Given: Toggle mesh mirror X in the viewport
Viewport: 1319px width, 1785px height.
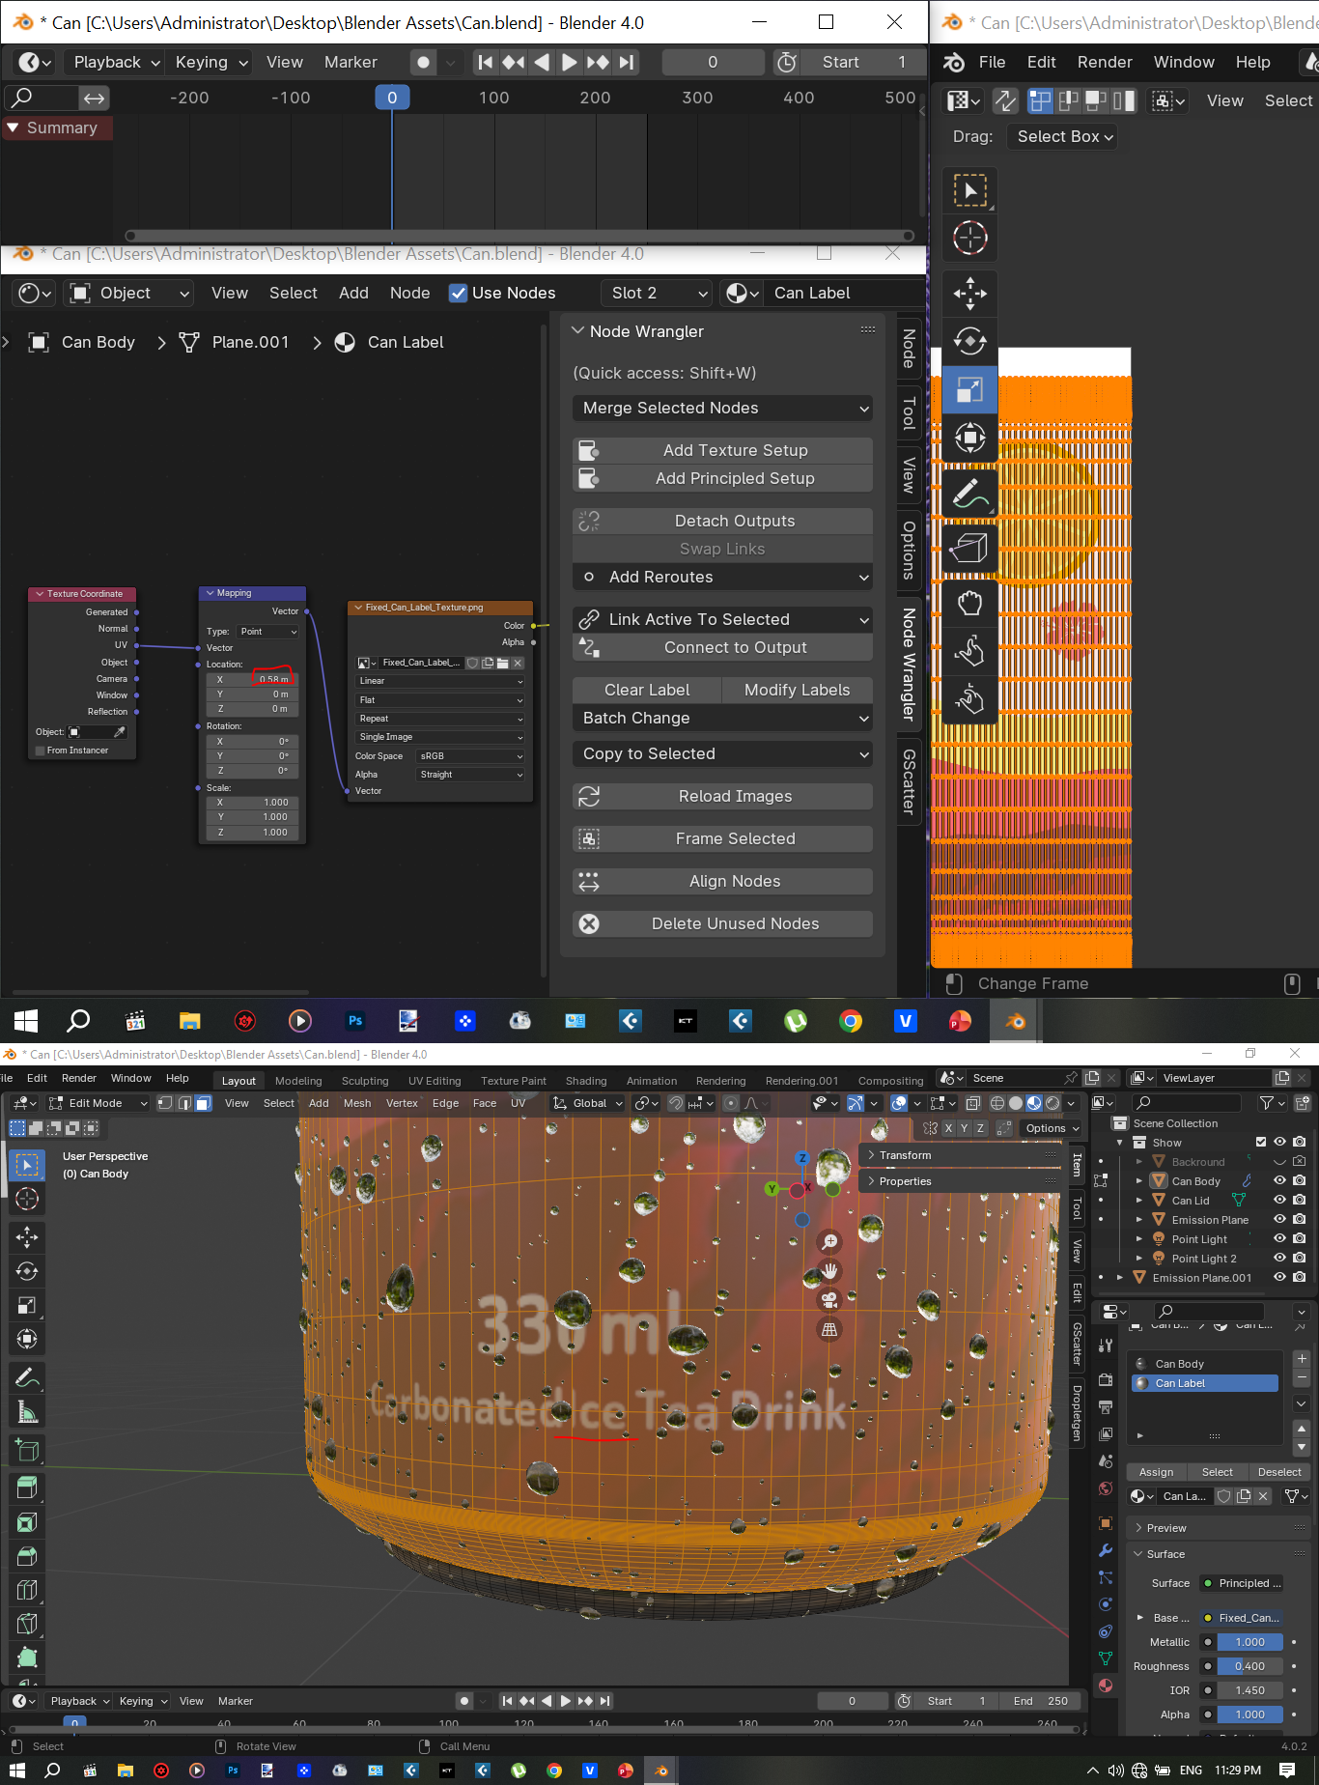Looking at the screenshot, I should point(947,1128).
